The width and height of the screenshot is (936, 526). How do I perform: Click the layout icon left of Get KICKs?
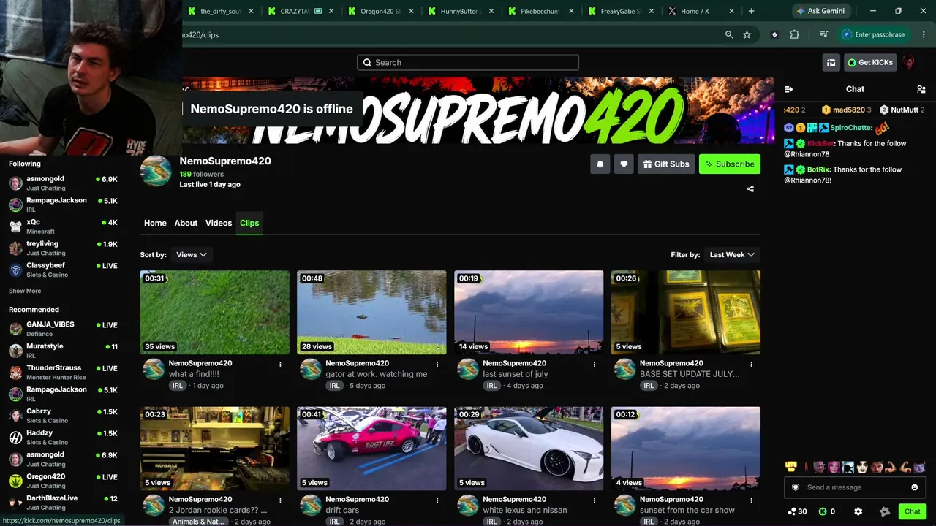(x=831, y=62)
